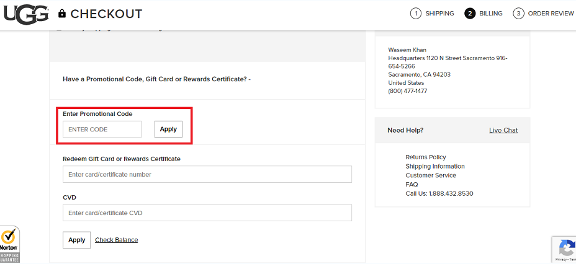Open the FAQ link
Screen dimensions: 576x264
(412, 185)
